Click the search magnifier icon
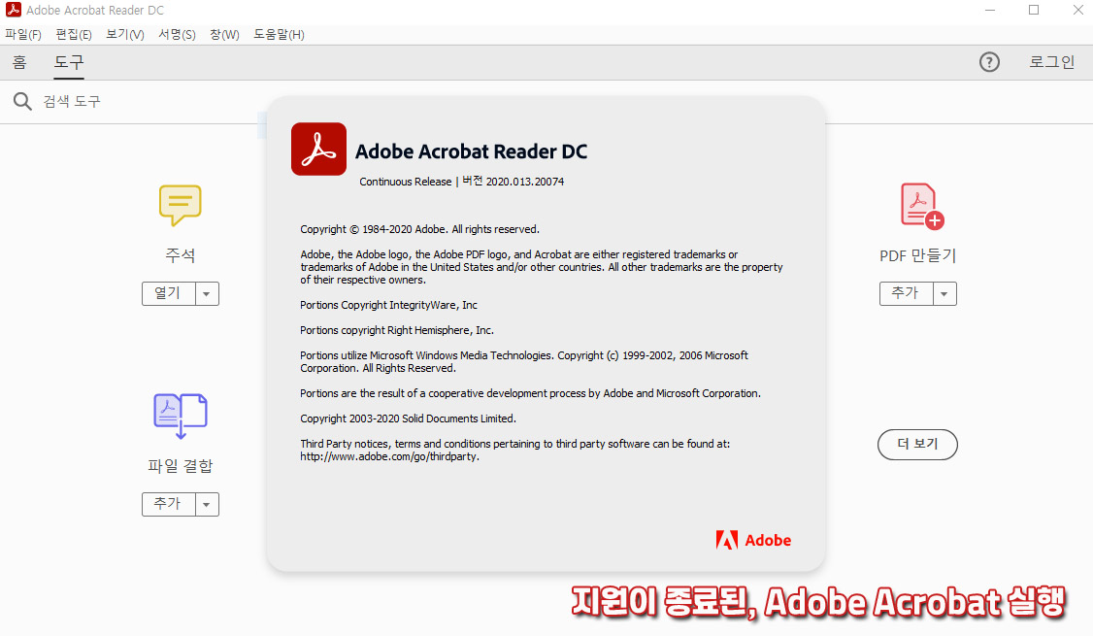Screen dimensions: 1093x636 click(x=22, y=101)
